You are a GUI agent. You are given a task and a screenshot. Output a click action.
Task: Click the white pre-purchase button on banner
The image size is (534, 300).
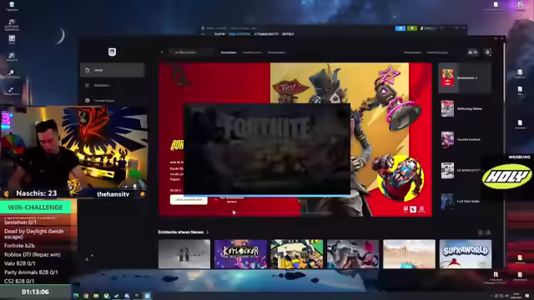coord(189,200)
